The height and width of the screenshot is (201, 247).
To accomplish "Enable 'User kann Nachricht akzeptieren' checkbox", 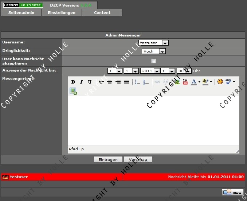I will tap(153, 61).
